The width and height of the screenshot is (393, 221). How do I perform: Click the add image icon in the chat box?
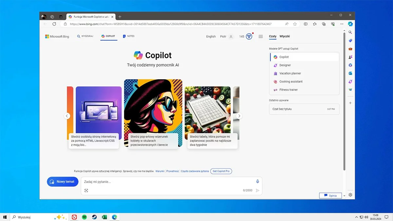pyautogui.click(x=86, y=190)
